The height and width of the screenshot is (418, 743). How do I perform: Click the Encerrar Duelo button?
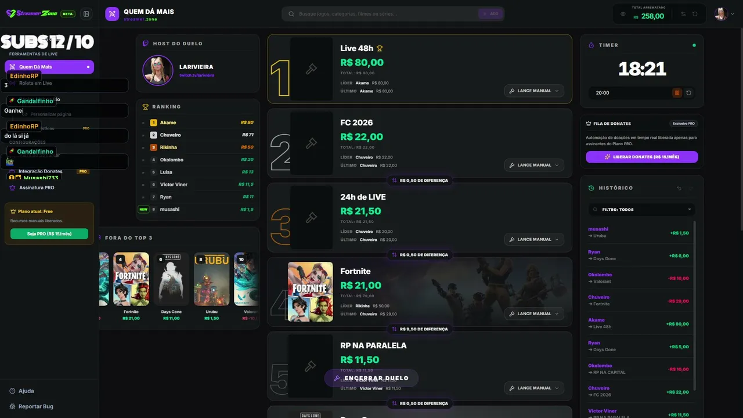371,378
